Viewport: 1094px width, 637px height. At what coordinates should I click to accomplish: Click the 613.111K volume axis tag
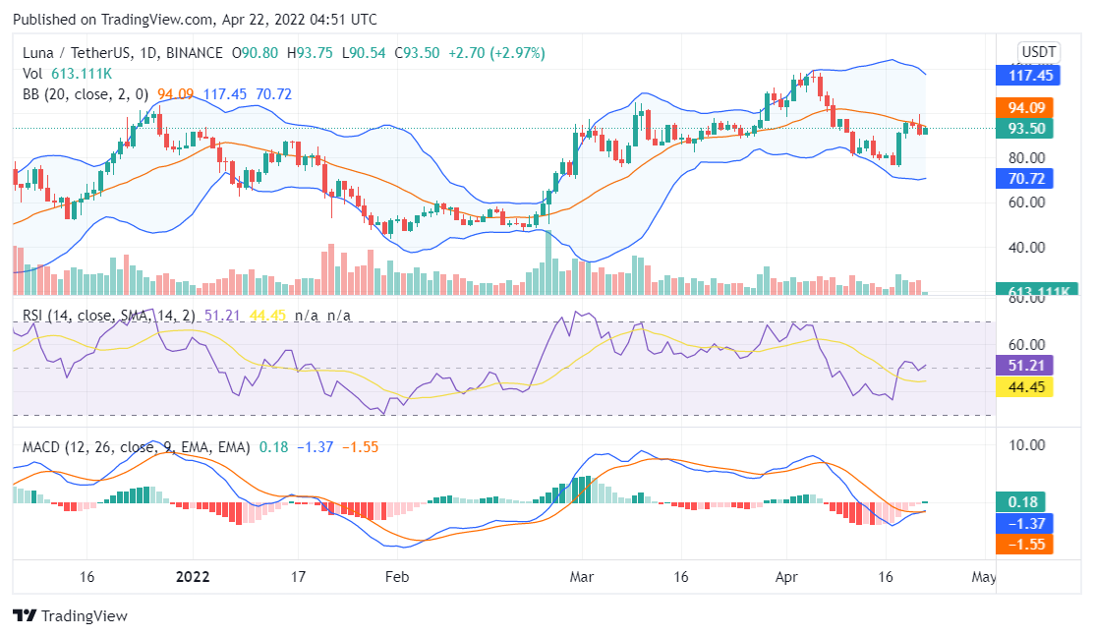(1024, 291)
